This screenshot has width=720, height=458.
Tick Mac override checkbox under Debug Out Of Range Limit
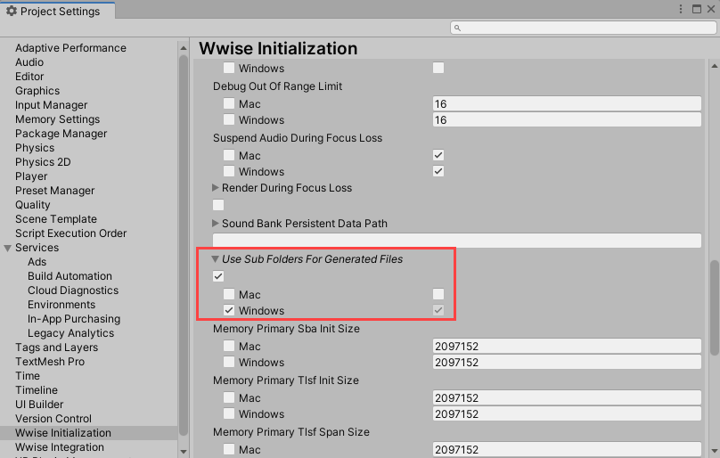point(229,104)
